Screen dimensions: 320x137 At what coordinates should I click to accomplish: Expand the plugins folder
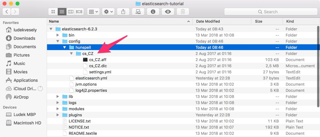[58, 115]
